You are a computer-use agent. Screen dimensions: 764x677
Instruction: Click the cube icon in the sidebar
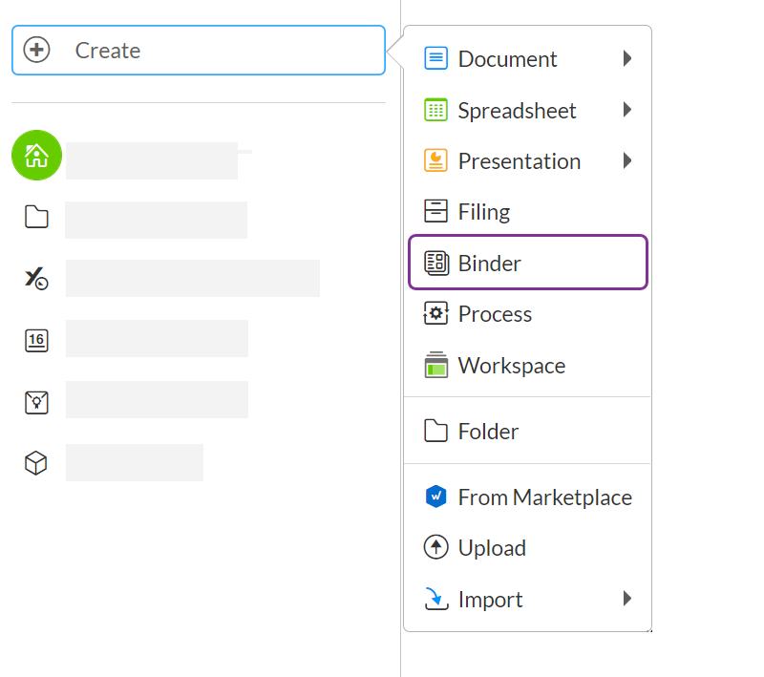coord(35,462)
